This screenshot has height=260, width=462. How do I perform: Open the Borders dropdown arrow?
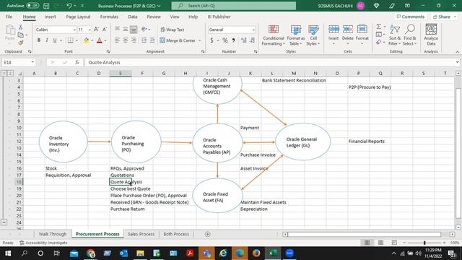[x=77, y=40]
